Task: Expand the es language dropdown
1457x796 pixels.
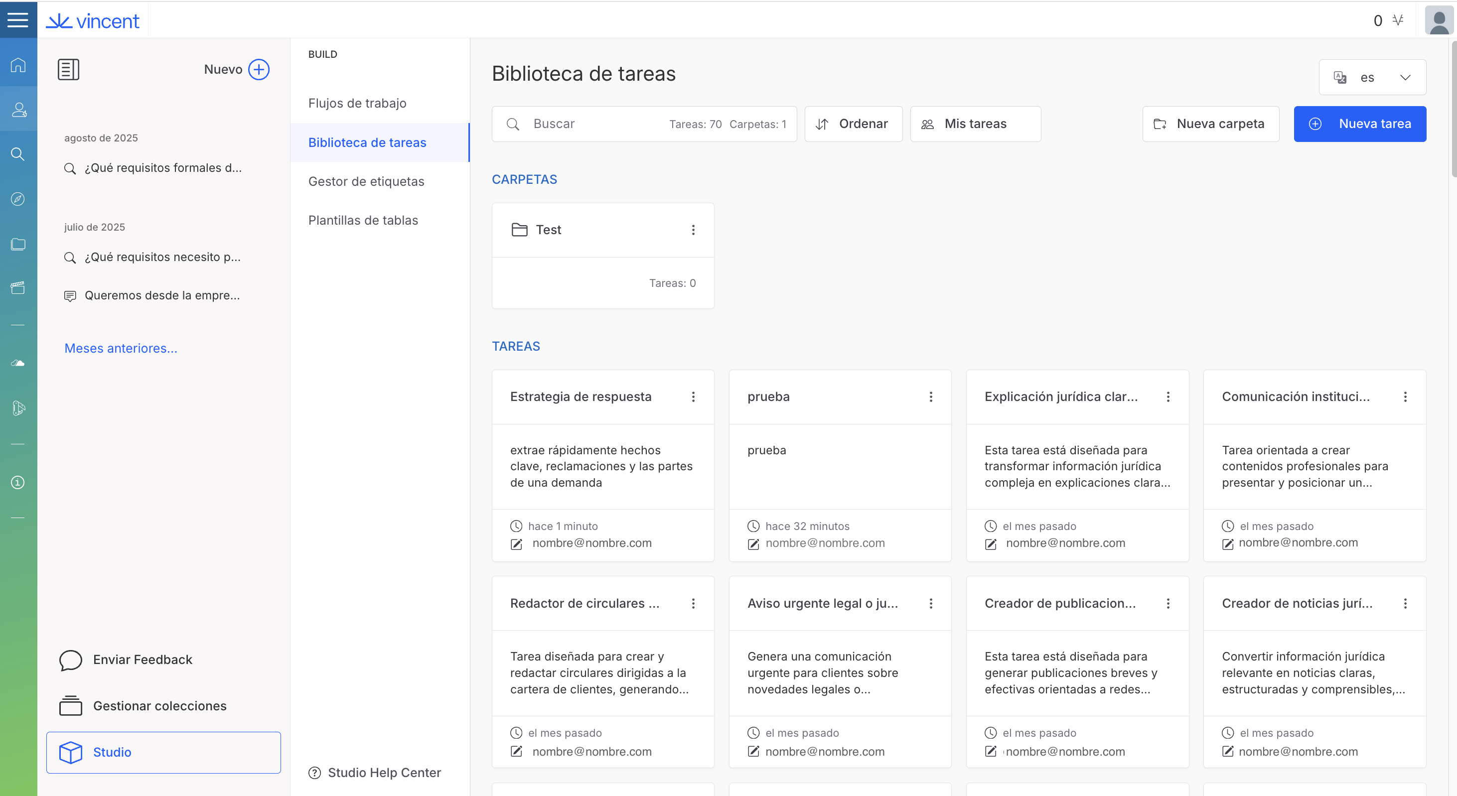Action: click(1372, 77)
